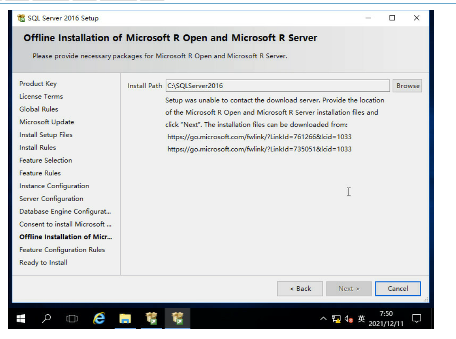Screen dimensions: 456x339
Task: Switch to first SQL Setup taskbar icon
Action: tap(152, 319)
